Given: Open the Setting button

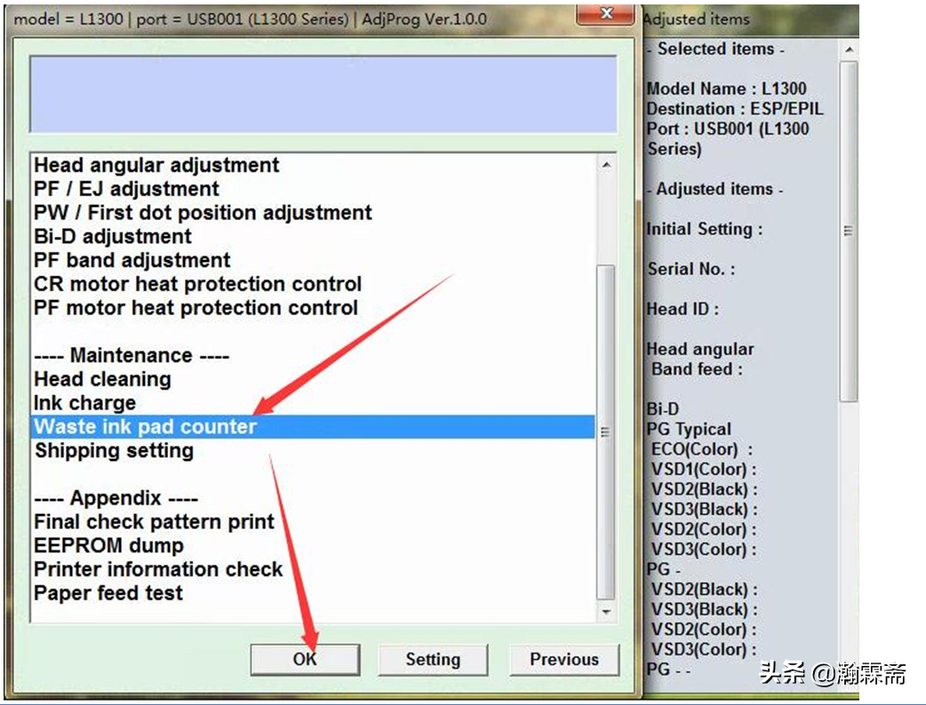Looking at the screenshot, I should (433, 659).
